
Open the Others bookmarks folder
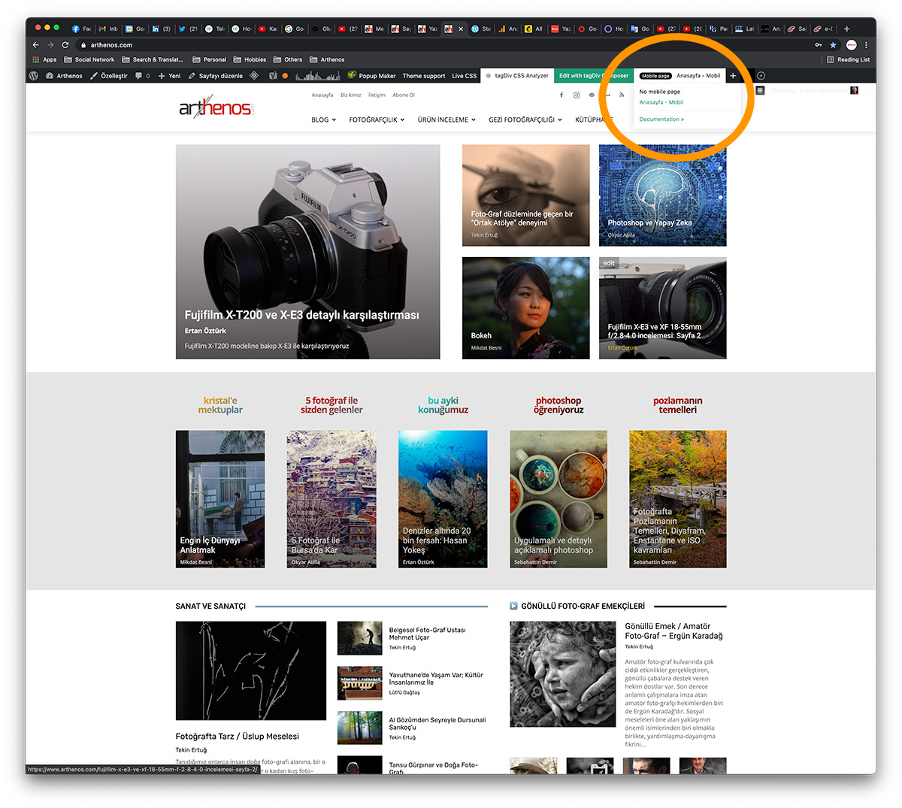288,59
